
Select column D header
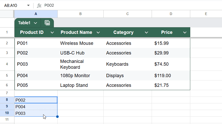[x=171, y=14]
